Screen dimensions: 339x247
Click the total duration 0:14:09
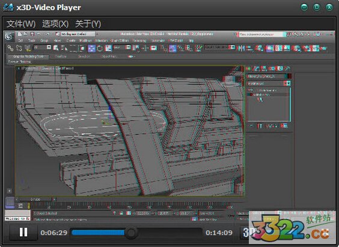click(219, 233)
